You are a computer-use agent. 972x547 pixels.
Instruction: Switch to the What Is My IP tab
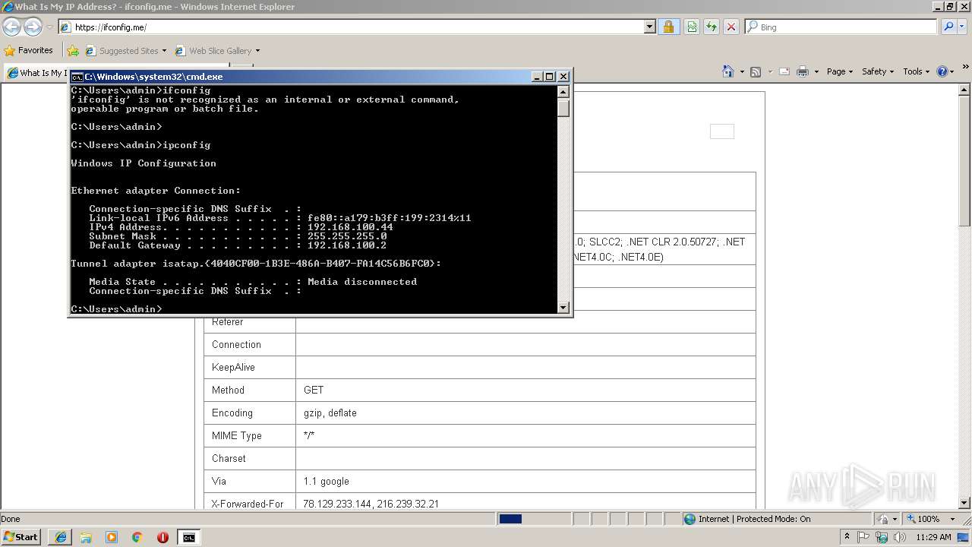coord(36,73)
